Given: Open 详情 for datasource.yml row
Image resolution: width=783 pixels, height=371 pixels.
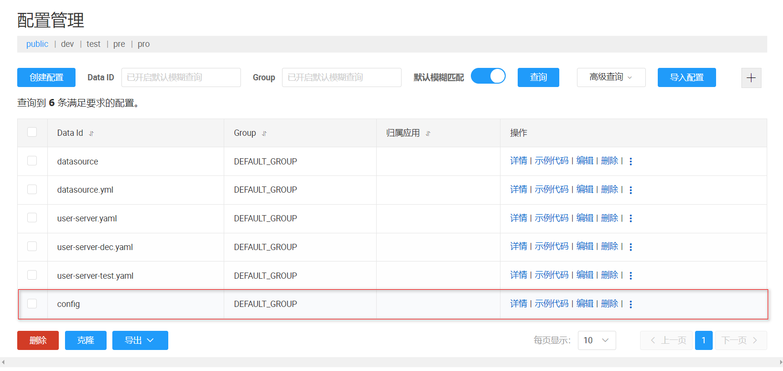Looking at the screenshot, I should click(519, 189).
